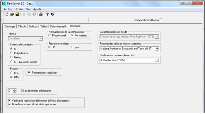Toggle Verificar la resolución del monitor checkbox
The width and height of the screenshot is (205, 114).
[x=9, y=101]
